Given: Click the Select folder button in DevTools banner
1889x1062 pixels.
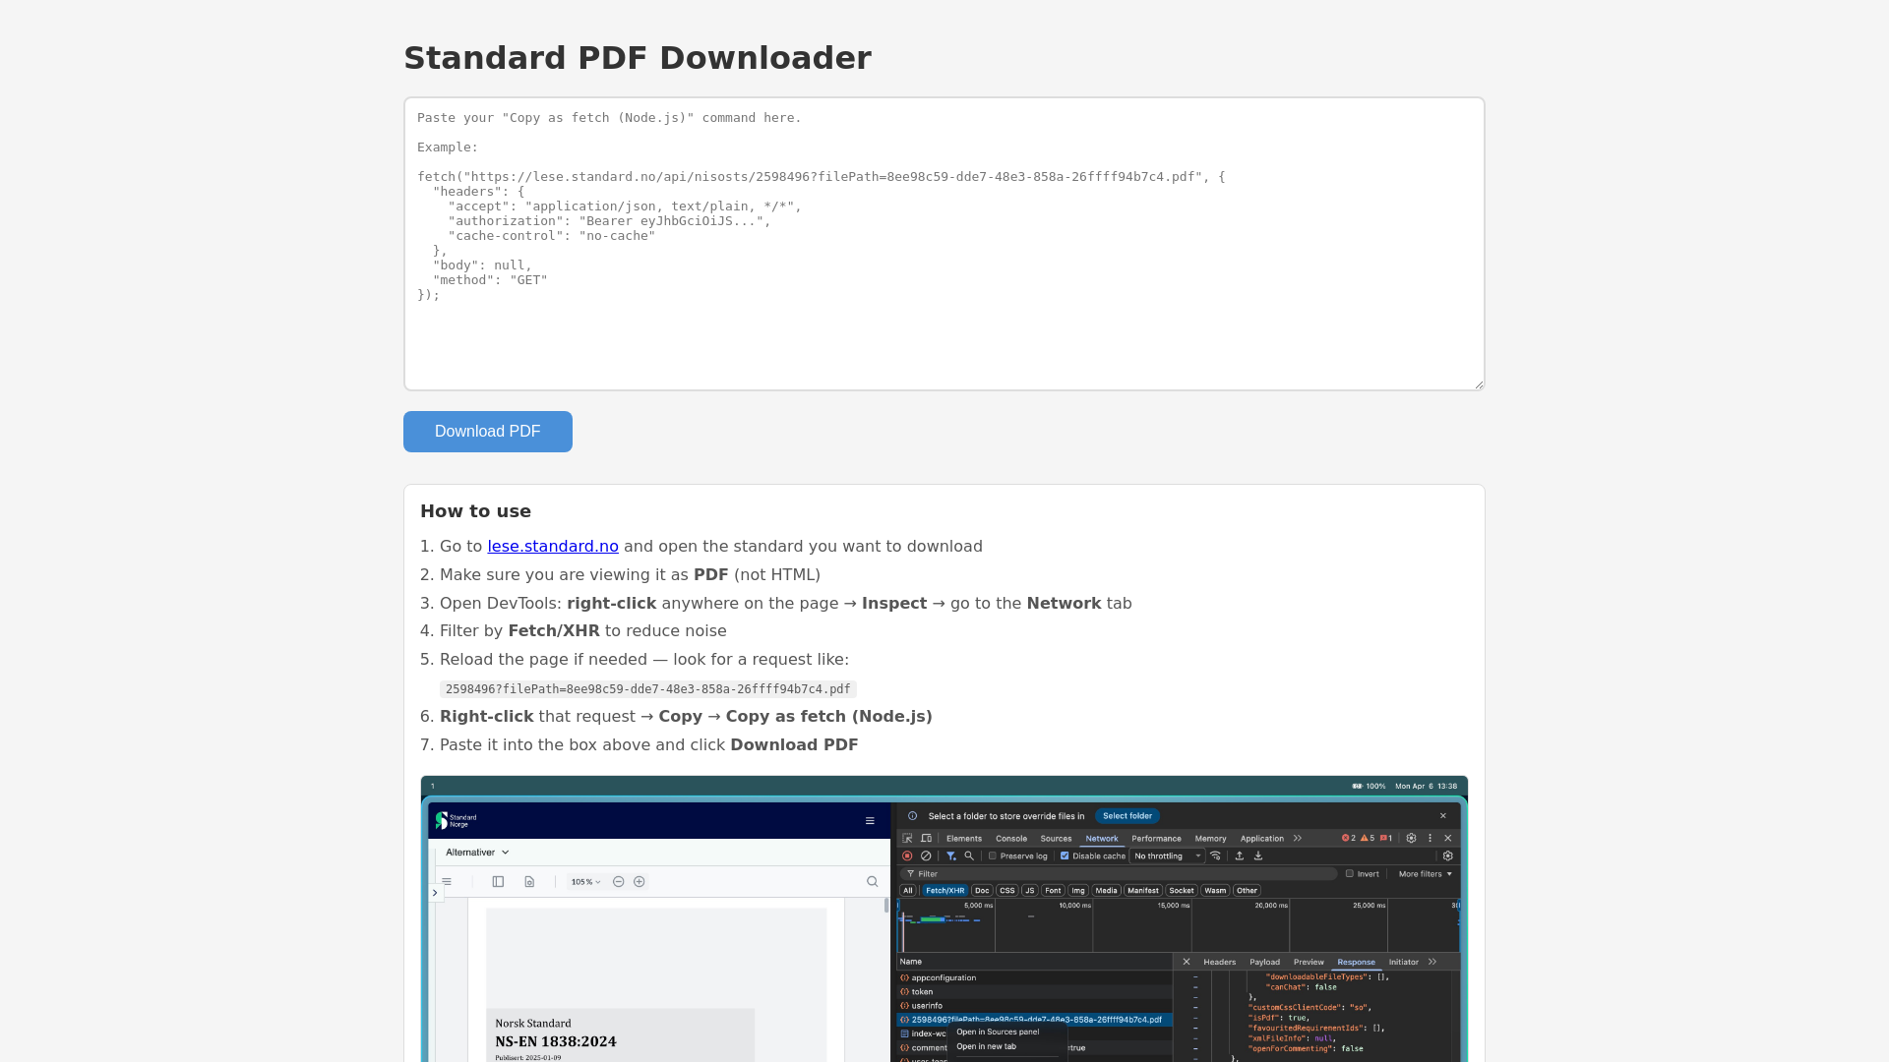Looking at the screenshot, I should (x=1127, y=816).
